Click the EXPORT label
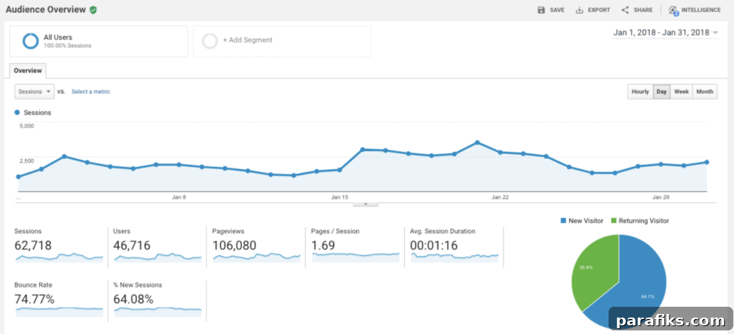Image resolution: width=734 pixels, height=334 pixels. [599, 10]
